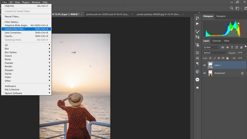Open the Opacity slider dropdown arrow
This screenshot has width=247, height=139.
pos(245,53)
